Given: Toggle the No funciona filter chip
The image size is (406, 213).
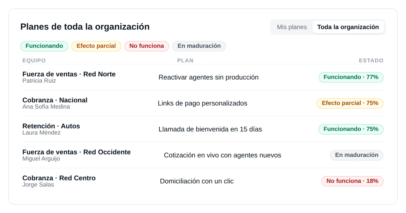Looking at the screenshot, I should point(147,46).
